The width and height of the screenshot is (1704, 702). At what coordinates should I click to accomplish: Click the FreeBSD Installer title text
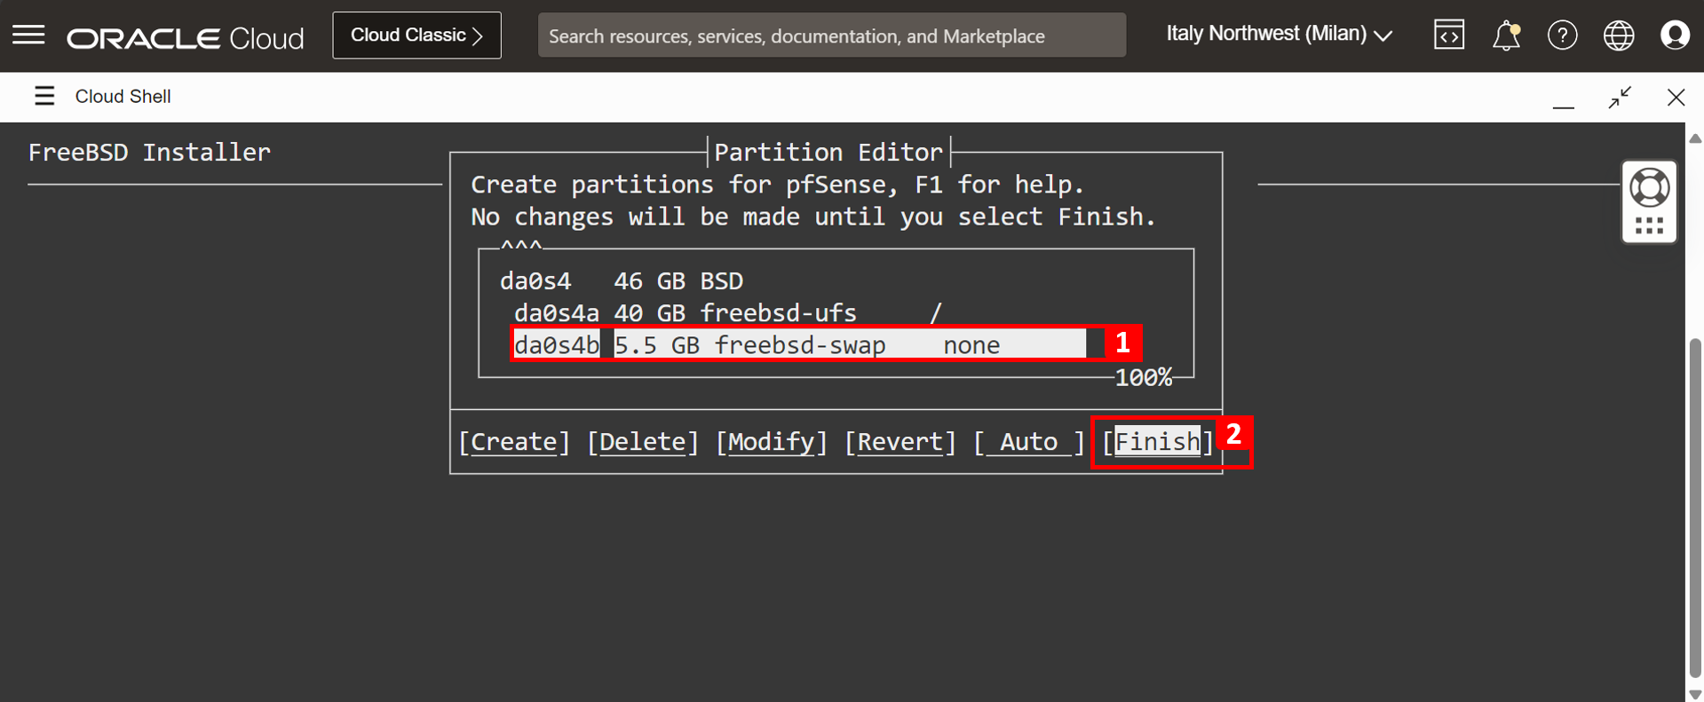(x=149, y=153)
